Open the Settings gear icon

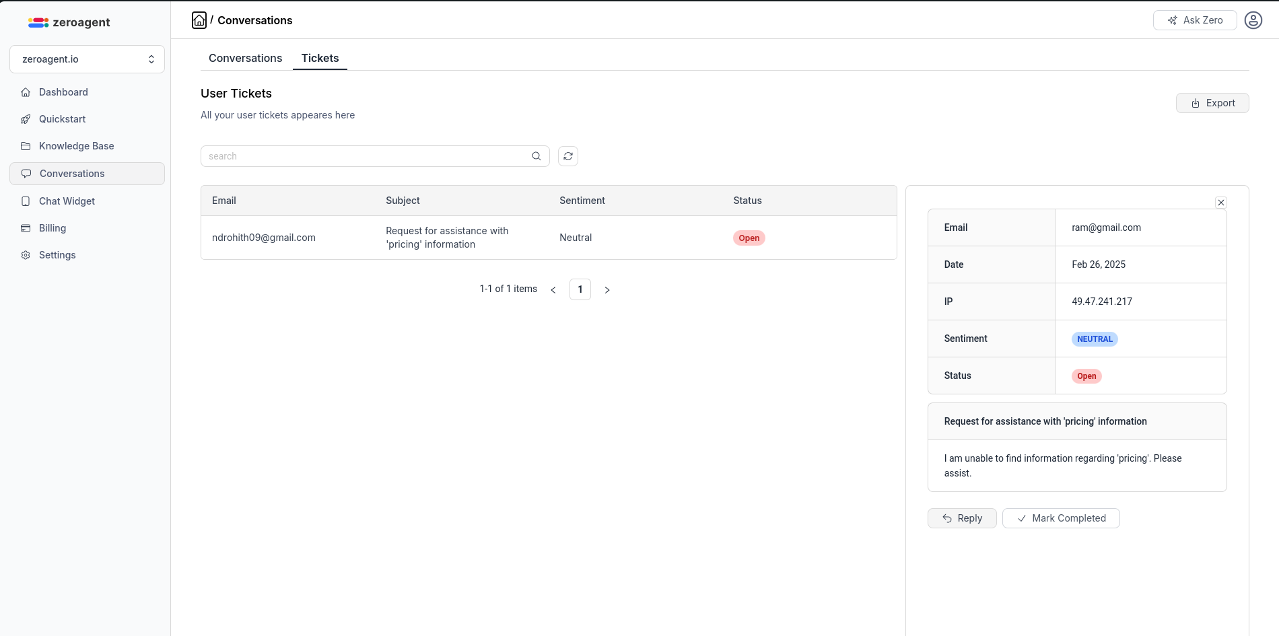coord(26,255)
